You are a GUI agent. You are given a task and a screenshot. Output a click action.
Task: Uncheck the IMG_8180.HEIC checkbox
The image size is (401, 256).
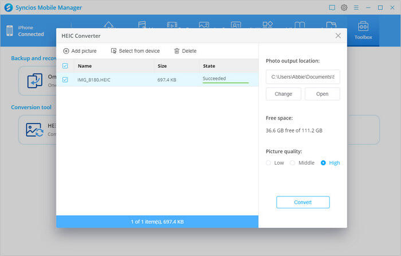click(x=65, y=80)
